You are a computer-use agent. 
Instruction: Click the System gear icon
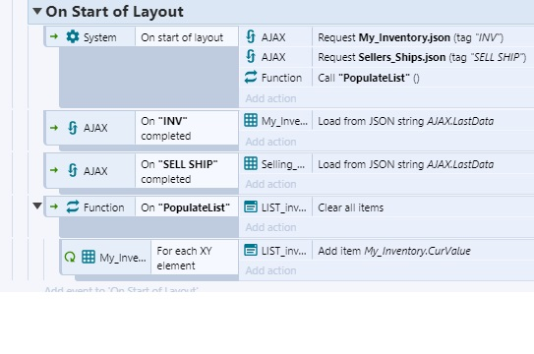pyautogui.click(x=73, y=36)
